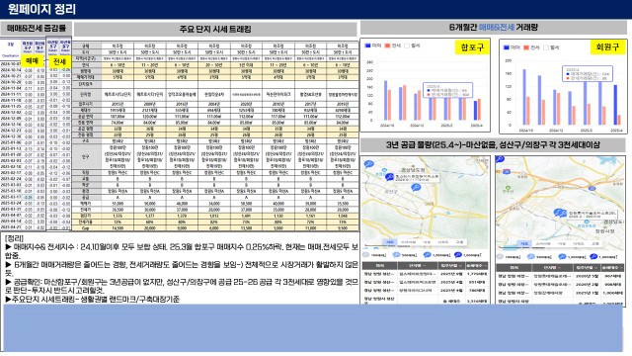This screenshot has height=356, width=632.
Task: Click the dark blue map marker with label on left map
Action: pos(389,177)
